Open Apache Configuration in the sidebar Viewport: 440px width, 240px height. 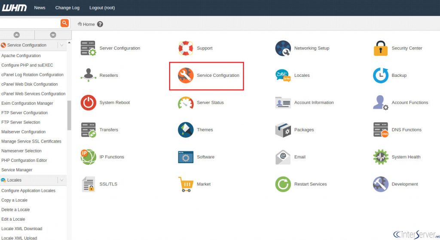click(x=21, y=55)
